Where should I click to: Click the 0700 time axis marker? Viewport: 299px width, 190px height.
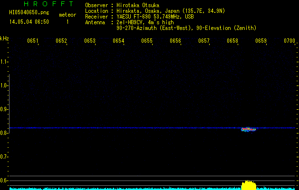pos(289,41)
